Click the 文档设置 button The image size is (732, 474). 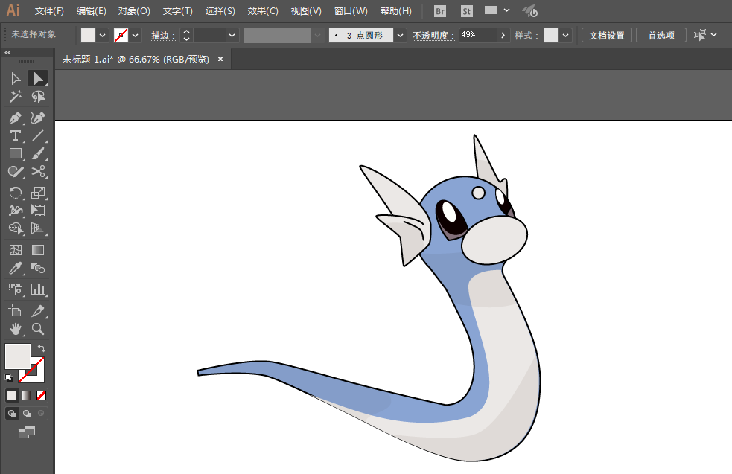pos(606,36)
